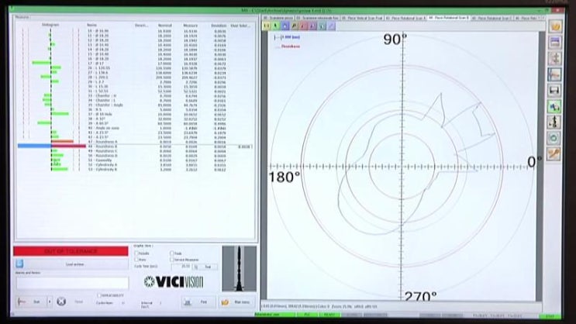Click the purple icon in chart toolbar
Image resolution: width=576 pixels, height=324 pixels.
click(x=312, y=26)
